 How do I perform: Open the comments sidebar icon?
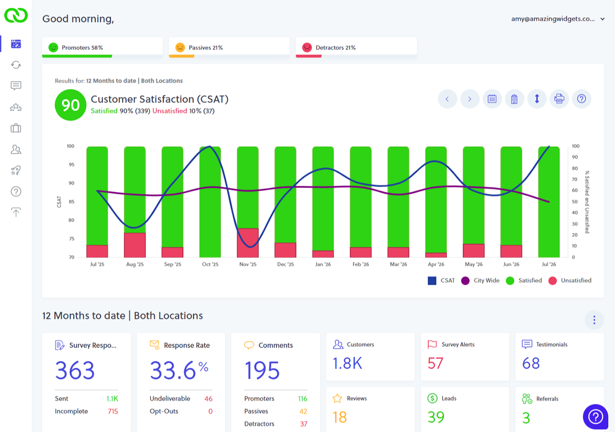pyautogui.click(x=16, y=86)
